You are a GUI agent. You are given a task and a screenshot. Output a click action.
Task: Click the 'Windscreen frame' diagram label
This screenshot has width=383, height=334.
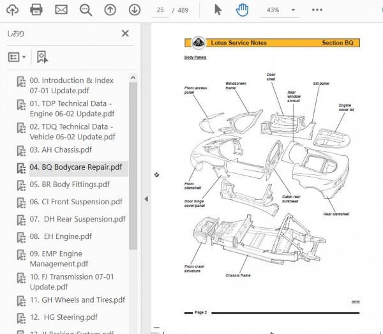[x=236, y=86]
